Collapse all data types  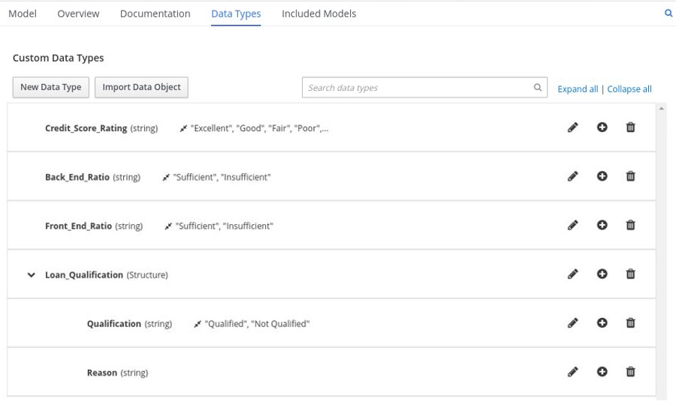[629, 89]
